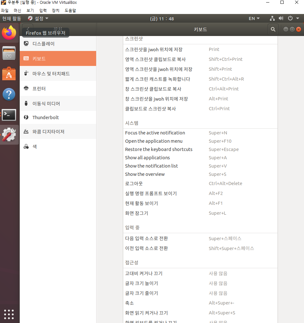The height and width of the screenshot is (323, 304).
Task: Click the clock showing (금) 11:48
Action: point(162,19)
